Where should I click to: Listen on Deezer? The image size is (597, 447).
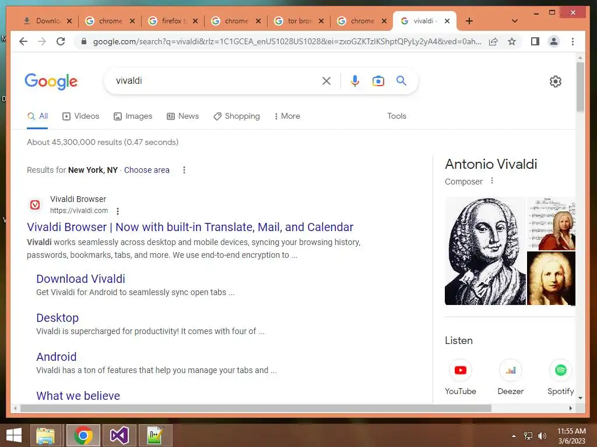(511, 377)
